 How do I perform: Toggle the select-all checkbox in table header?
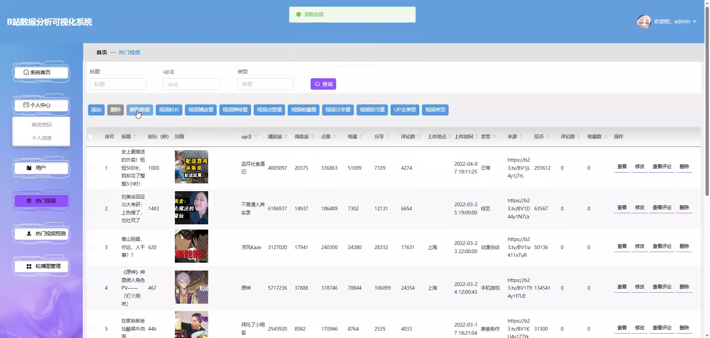point(91,137)
